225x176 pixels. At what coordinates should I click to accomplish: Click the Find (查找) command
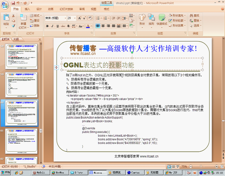[x=195, y=15]
